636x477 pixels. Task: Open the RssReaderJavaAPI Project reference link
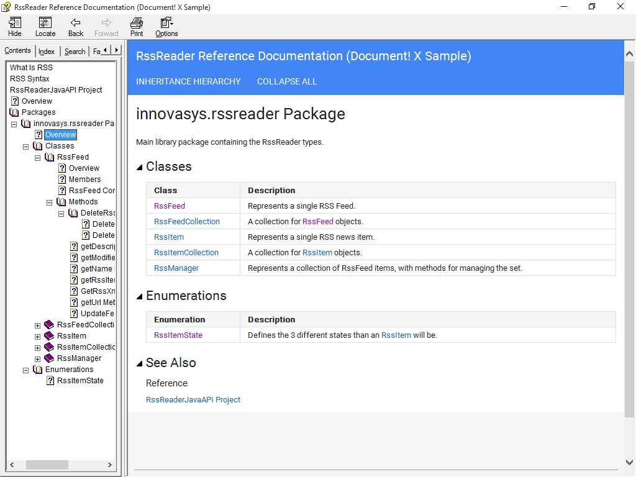pos(193,400)
